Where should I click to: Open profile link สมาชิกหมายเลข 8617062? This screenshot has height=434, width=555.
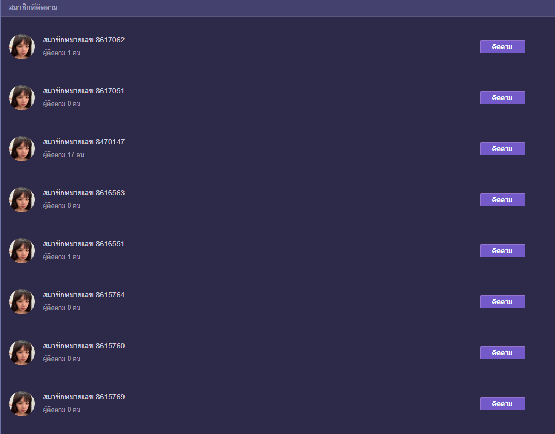[84, 40]
